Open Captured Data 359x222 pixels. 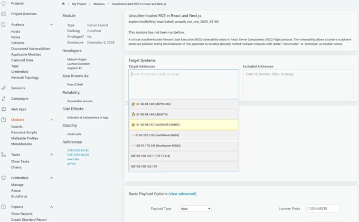click(x=22, y=60)
